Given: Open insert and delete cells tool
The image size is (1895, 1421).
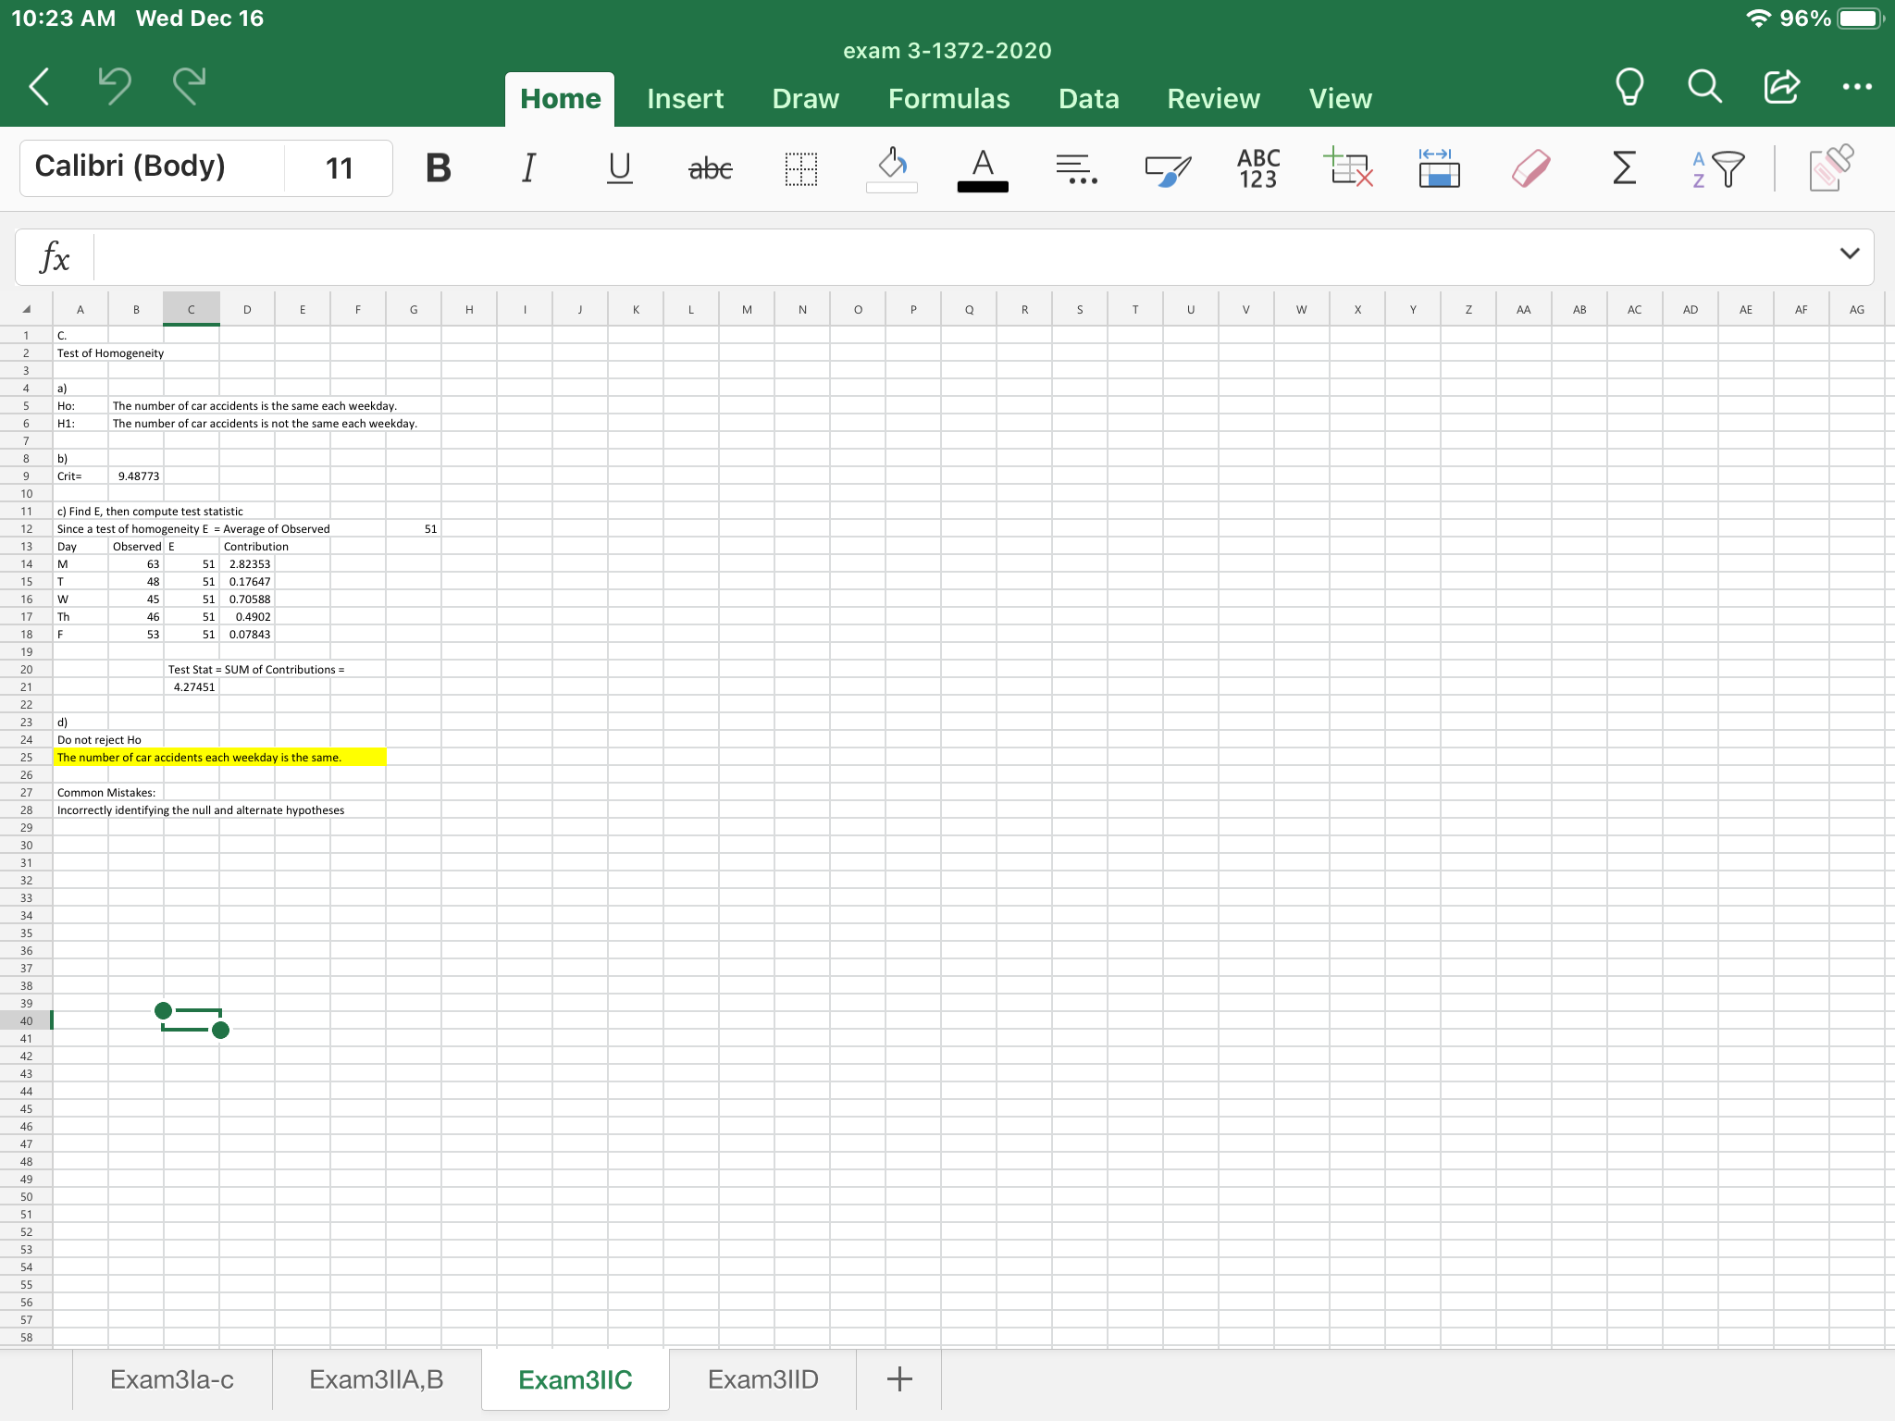Looking at the screenshot, I should click(x=1349, y=167).
